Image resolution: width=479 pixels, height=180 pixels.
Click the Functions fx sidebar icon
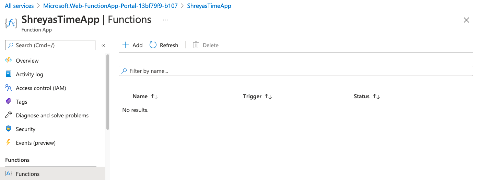pos(9,173)
